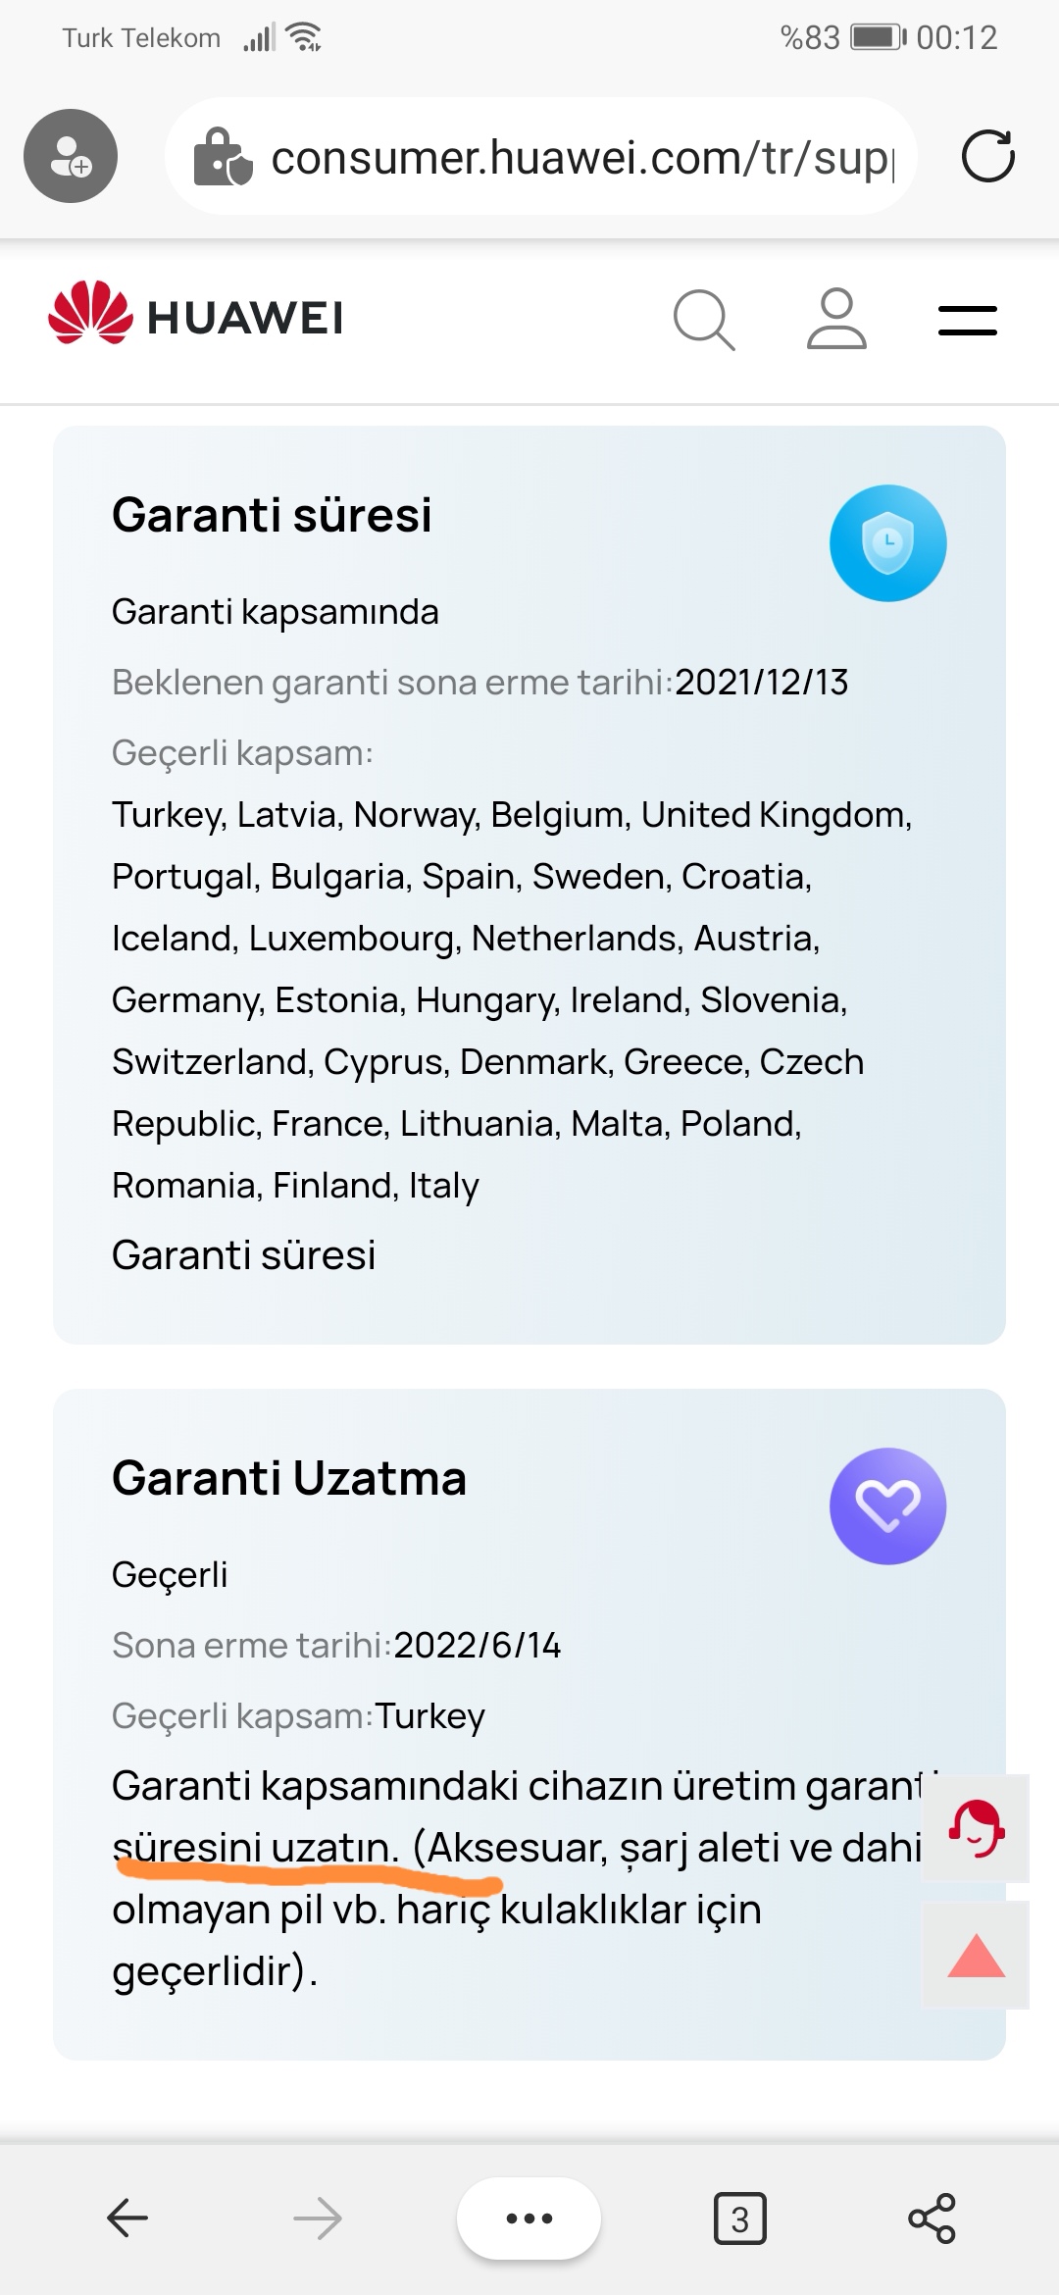Open the site search magnifier icon
This screenshot has width=1059, height=2295.
[x=704, y=320]
